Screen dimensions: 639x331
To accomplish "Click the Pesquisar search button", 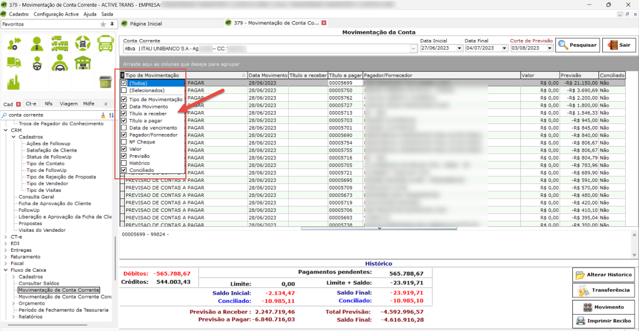I will [578, 45].
